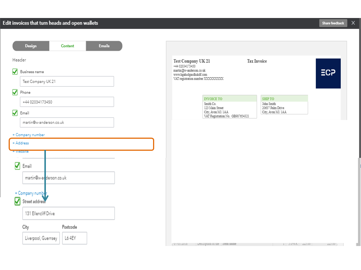Open the Emails tab

tap(104, 46)
